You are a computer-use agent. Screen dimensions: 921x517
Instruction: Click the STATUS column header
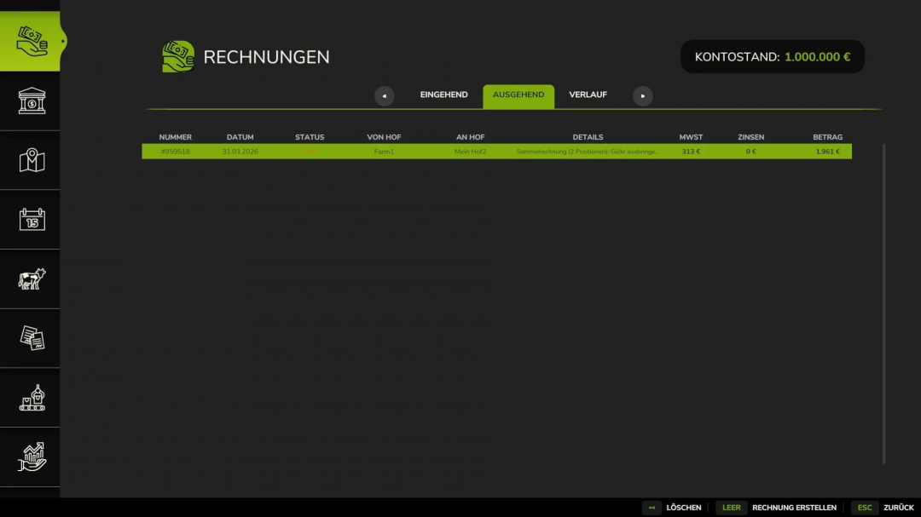(x=310, y=136)
